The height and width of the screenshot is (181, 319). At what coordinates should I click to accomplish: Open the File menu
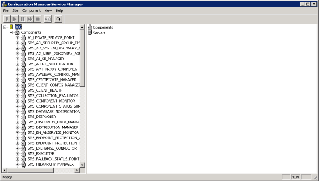[5, 10]
